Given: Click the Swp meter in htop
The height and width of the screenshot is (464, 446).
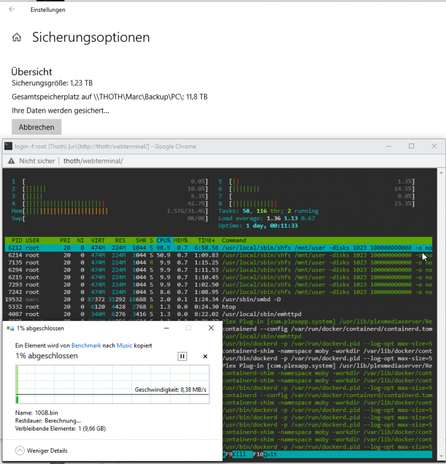Looking at the screenshot, I should point(110,218).
